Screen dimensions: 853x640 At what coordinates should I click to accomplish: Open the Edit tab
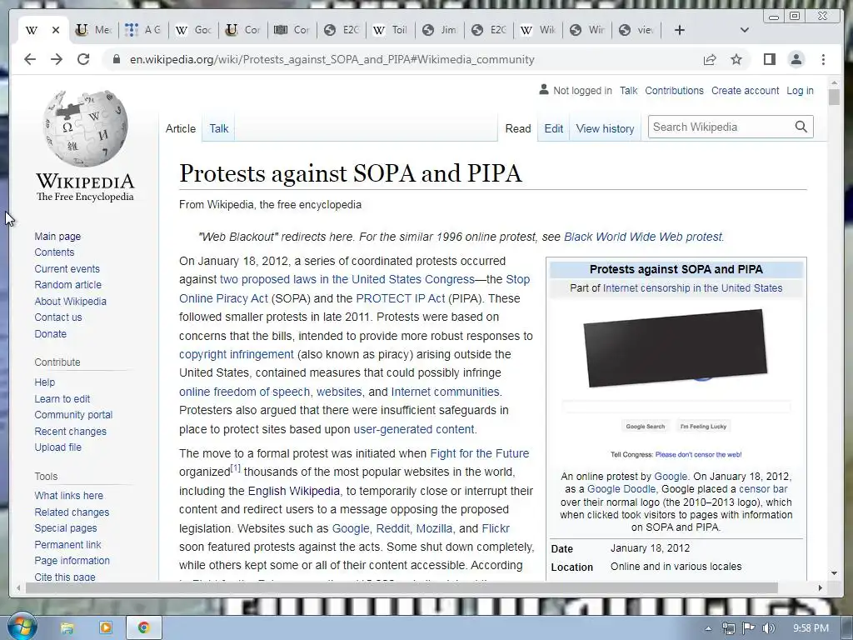coord(554,128)
